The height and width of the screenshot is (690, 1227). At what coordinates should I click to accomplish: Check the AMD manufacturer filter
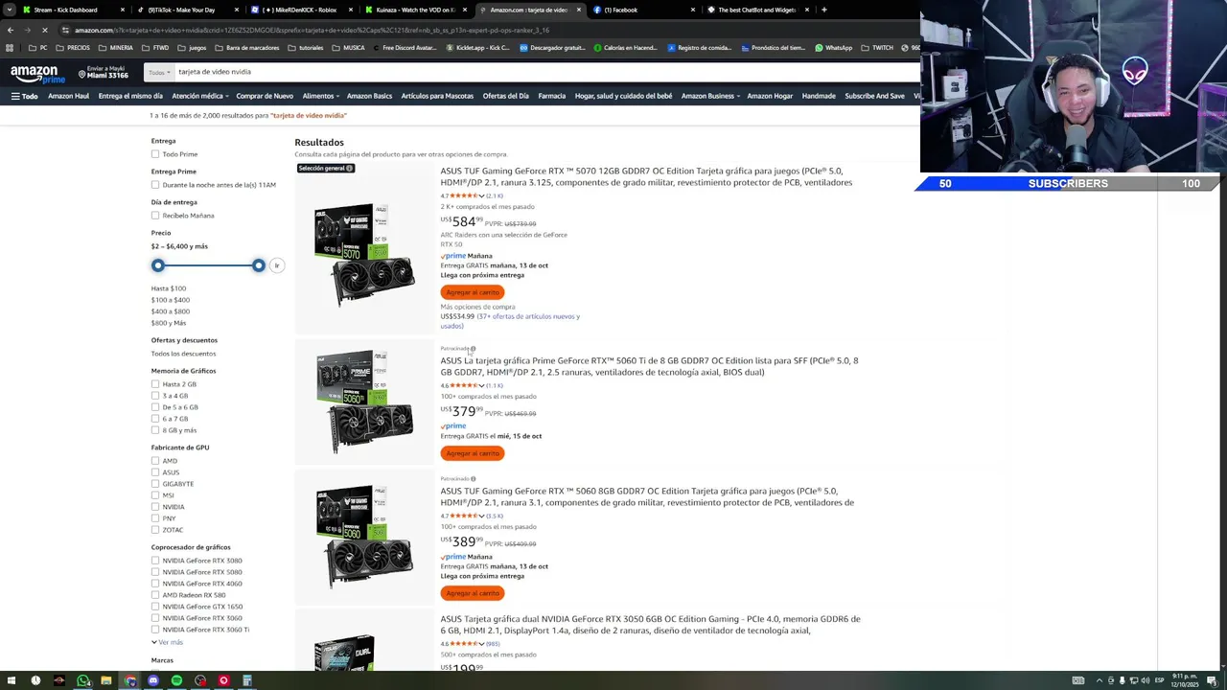pyautogui.click(x=155, y=461)
